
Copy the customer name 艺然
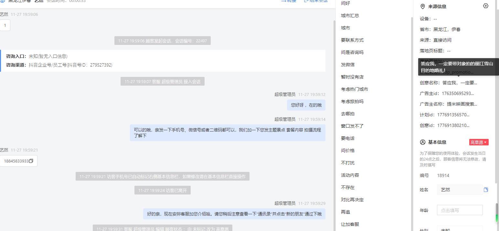[486, 190]
